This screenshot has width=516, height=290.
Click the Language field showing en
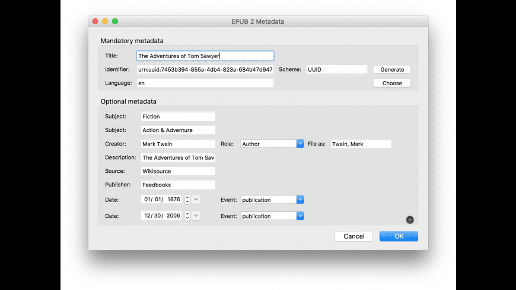pyautogui.click(x=205, y=83)
